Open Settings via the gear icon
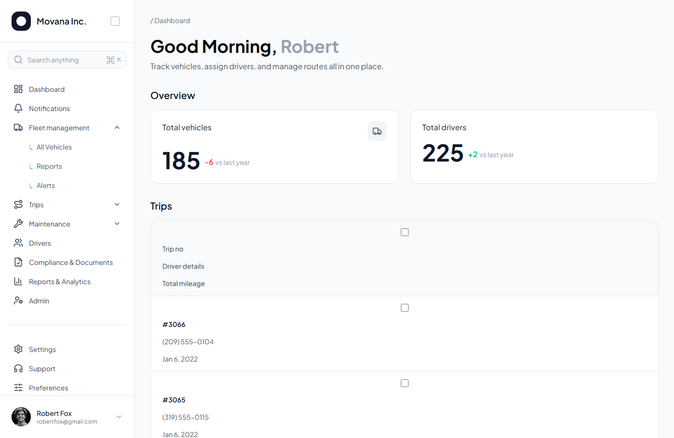The height and width of the screenshot is (438, 674). pyautogui.click(x=18, y=350)
